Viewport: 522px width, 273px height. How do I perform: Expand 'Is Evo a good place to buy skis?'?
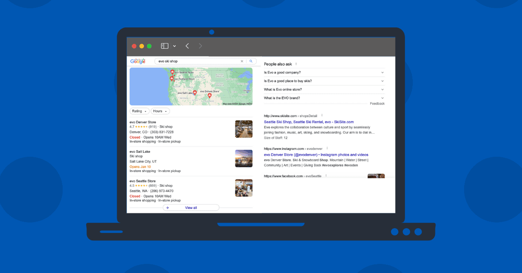click(x=324, y=81)
